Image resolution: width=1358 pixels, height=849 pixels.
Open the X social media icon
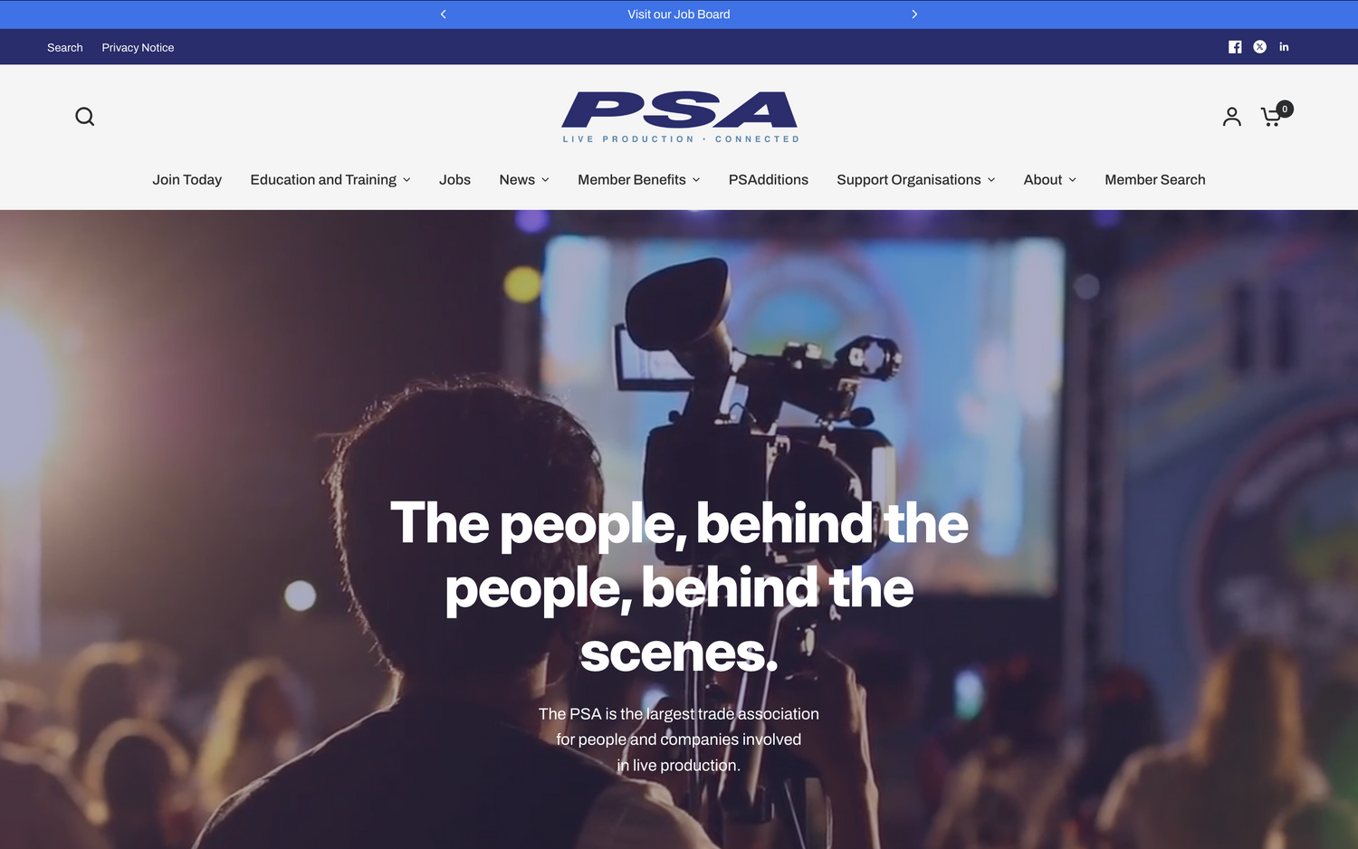pos(1259,47)
